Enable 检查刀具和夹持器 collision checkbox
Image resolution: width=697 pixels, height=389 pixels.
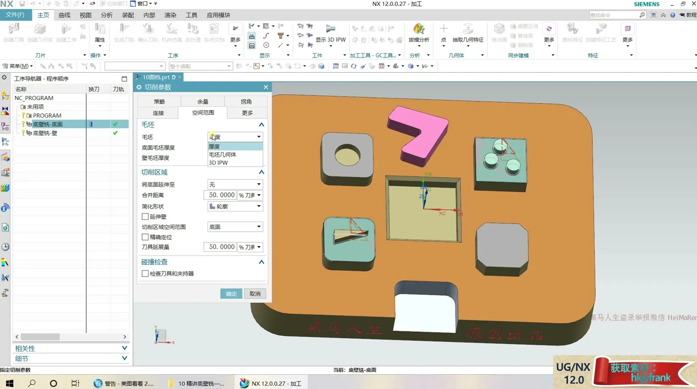coord(145,274)
